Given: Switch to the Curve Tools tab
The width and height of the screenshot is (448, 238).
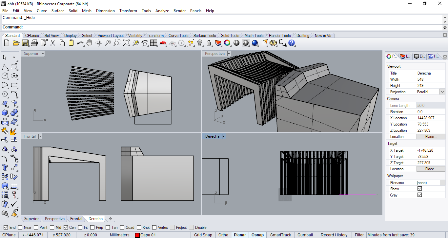Looking at the screenshot, I should tap(178, 36).
